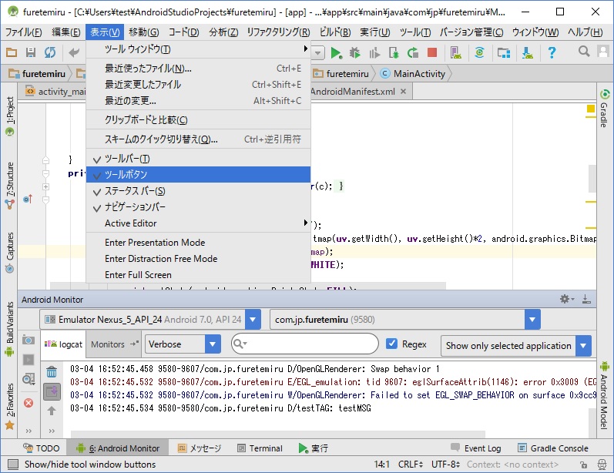The width and height of the screenshot is (614, 473).
Task: Toggle the ツールボタン menu option
Action: [198, 174]
